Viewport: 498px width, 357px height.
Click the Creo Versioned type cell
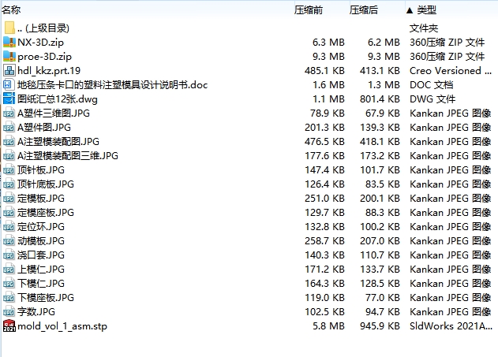pyautogui.click(x=451, y=70)
